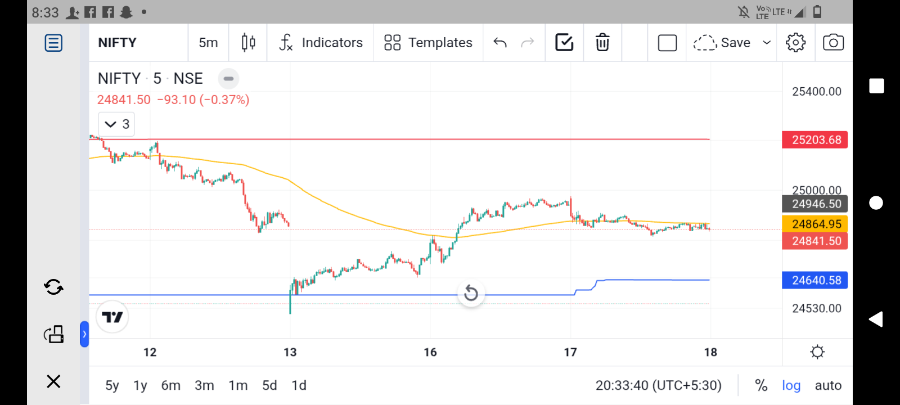
Task: Open chart settings gear
Action: [x=795, y=43]
